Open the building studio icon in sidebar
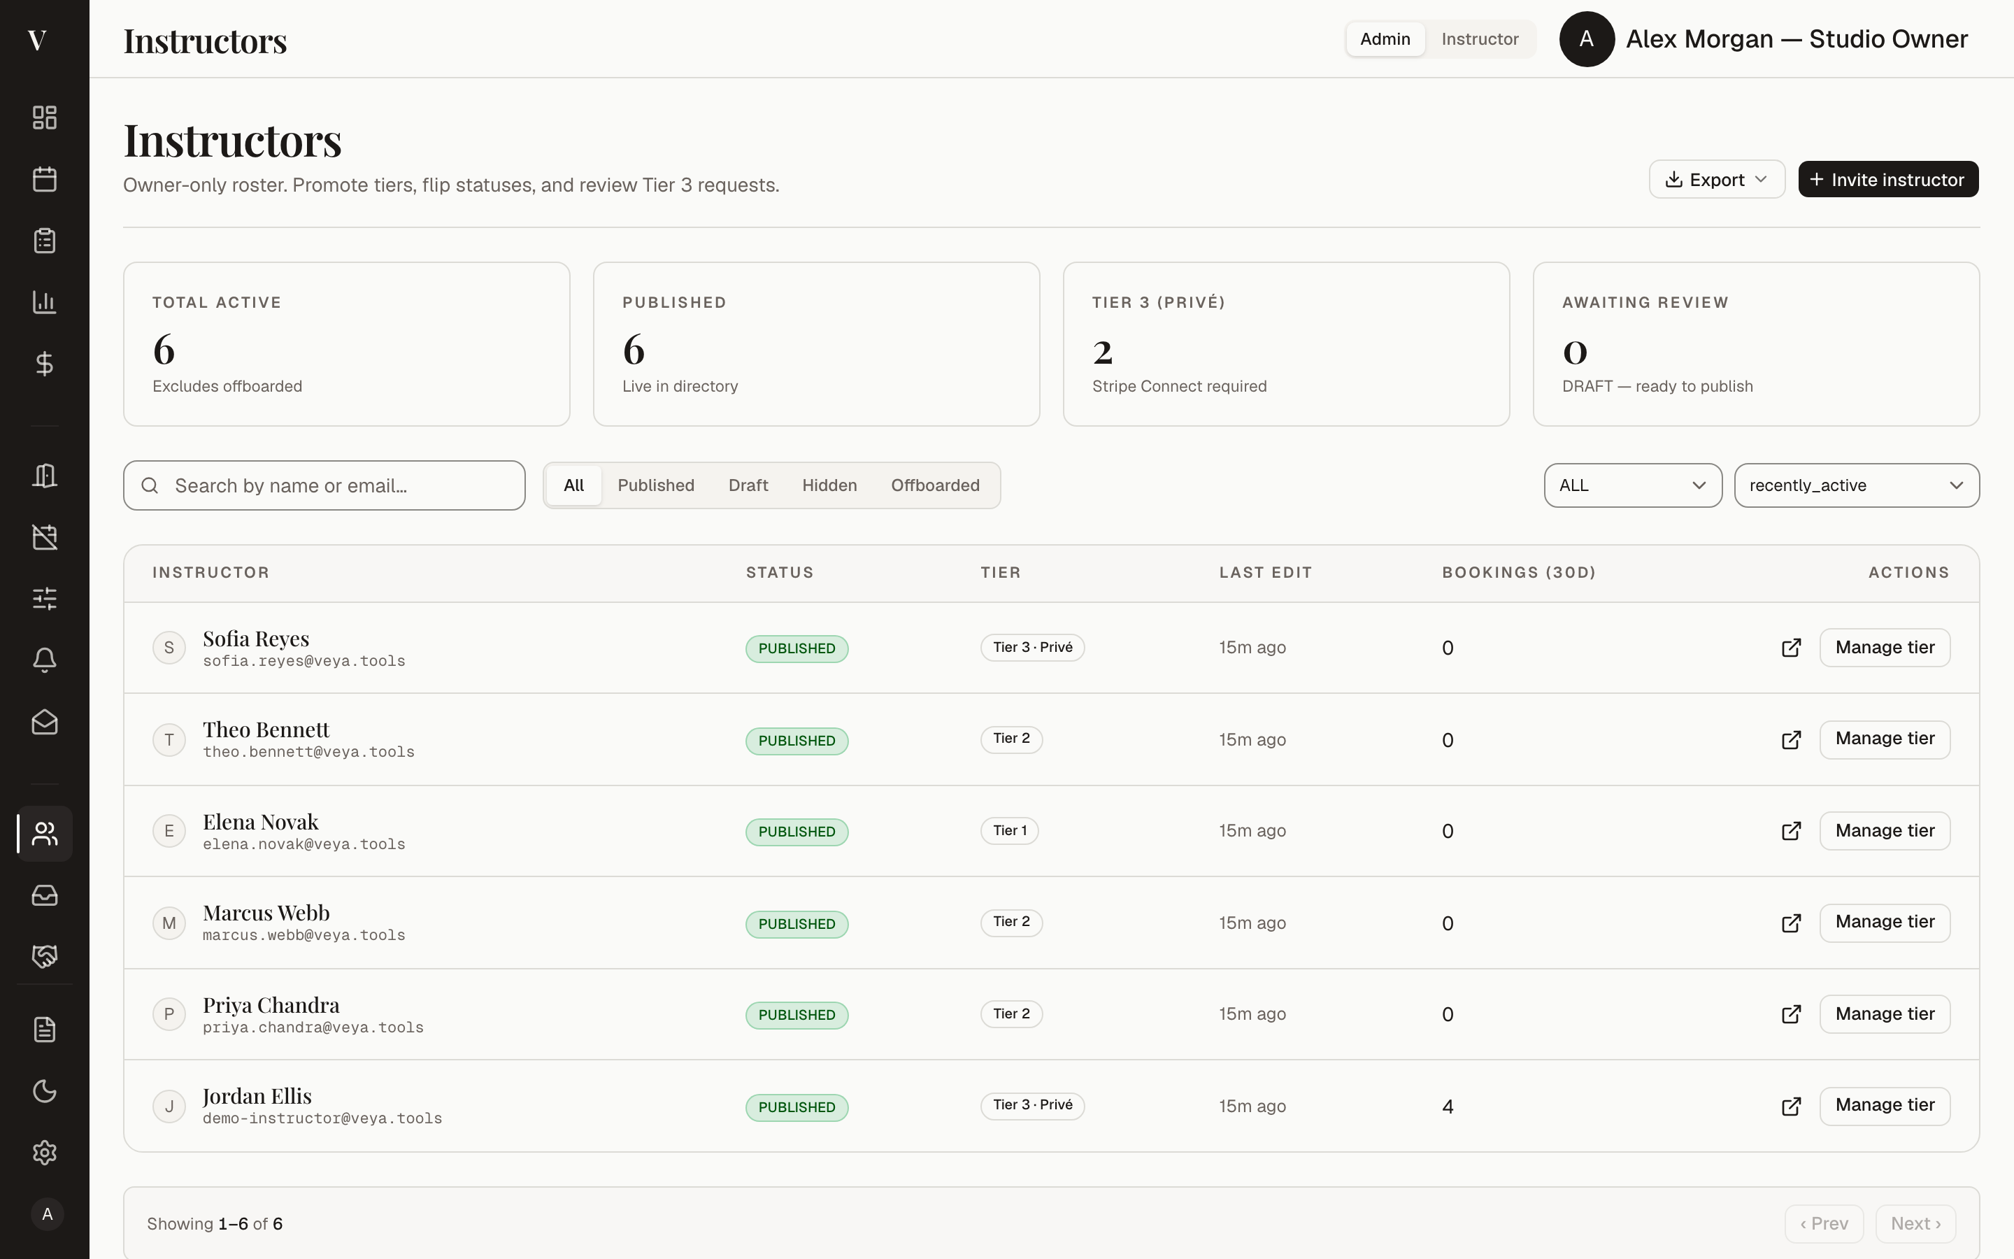2014x1259 pixels. [44, 476]
